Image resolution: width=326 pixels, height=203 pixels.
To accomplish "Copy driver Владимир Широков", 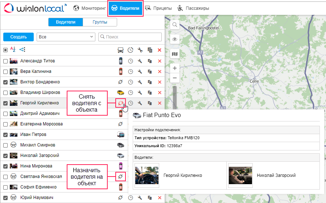I will (x=150, y=92).
